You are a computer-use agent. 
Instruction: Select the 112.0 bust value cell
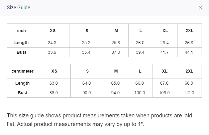(x=189, y=93)
